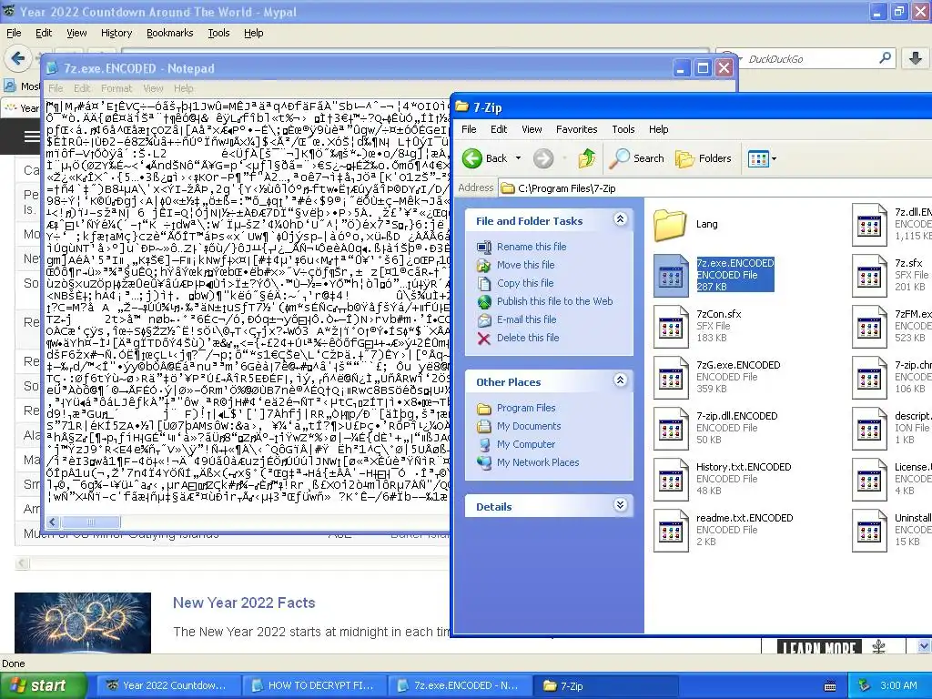Collapse the Other Places panel
Viewport: 932px width, 699px height.
620,380
